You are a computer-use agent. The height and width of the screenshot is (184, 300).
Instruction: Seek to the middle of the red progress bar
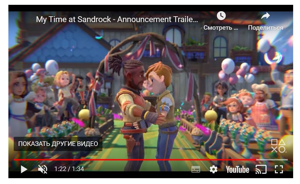pyautogui.click(x=135, y=160)
